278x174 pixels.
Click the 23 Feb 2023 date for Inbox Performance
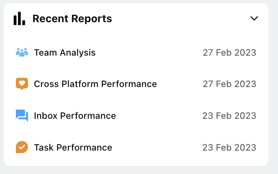[x=229, y=116]
